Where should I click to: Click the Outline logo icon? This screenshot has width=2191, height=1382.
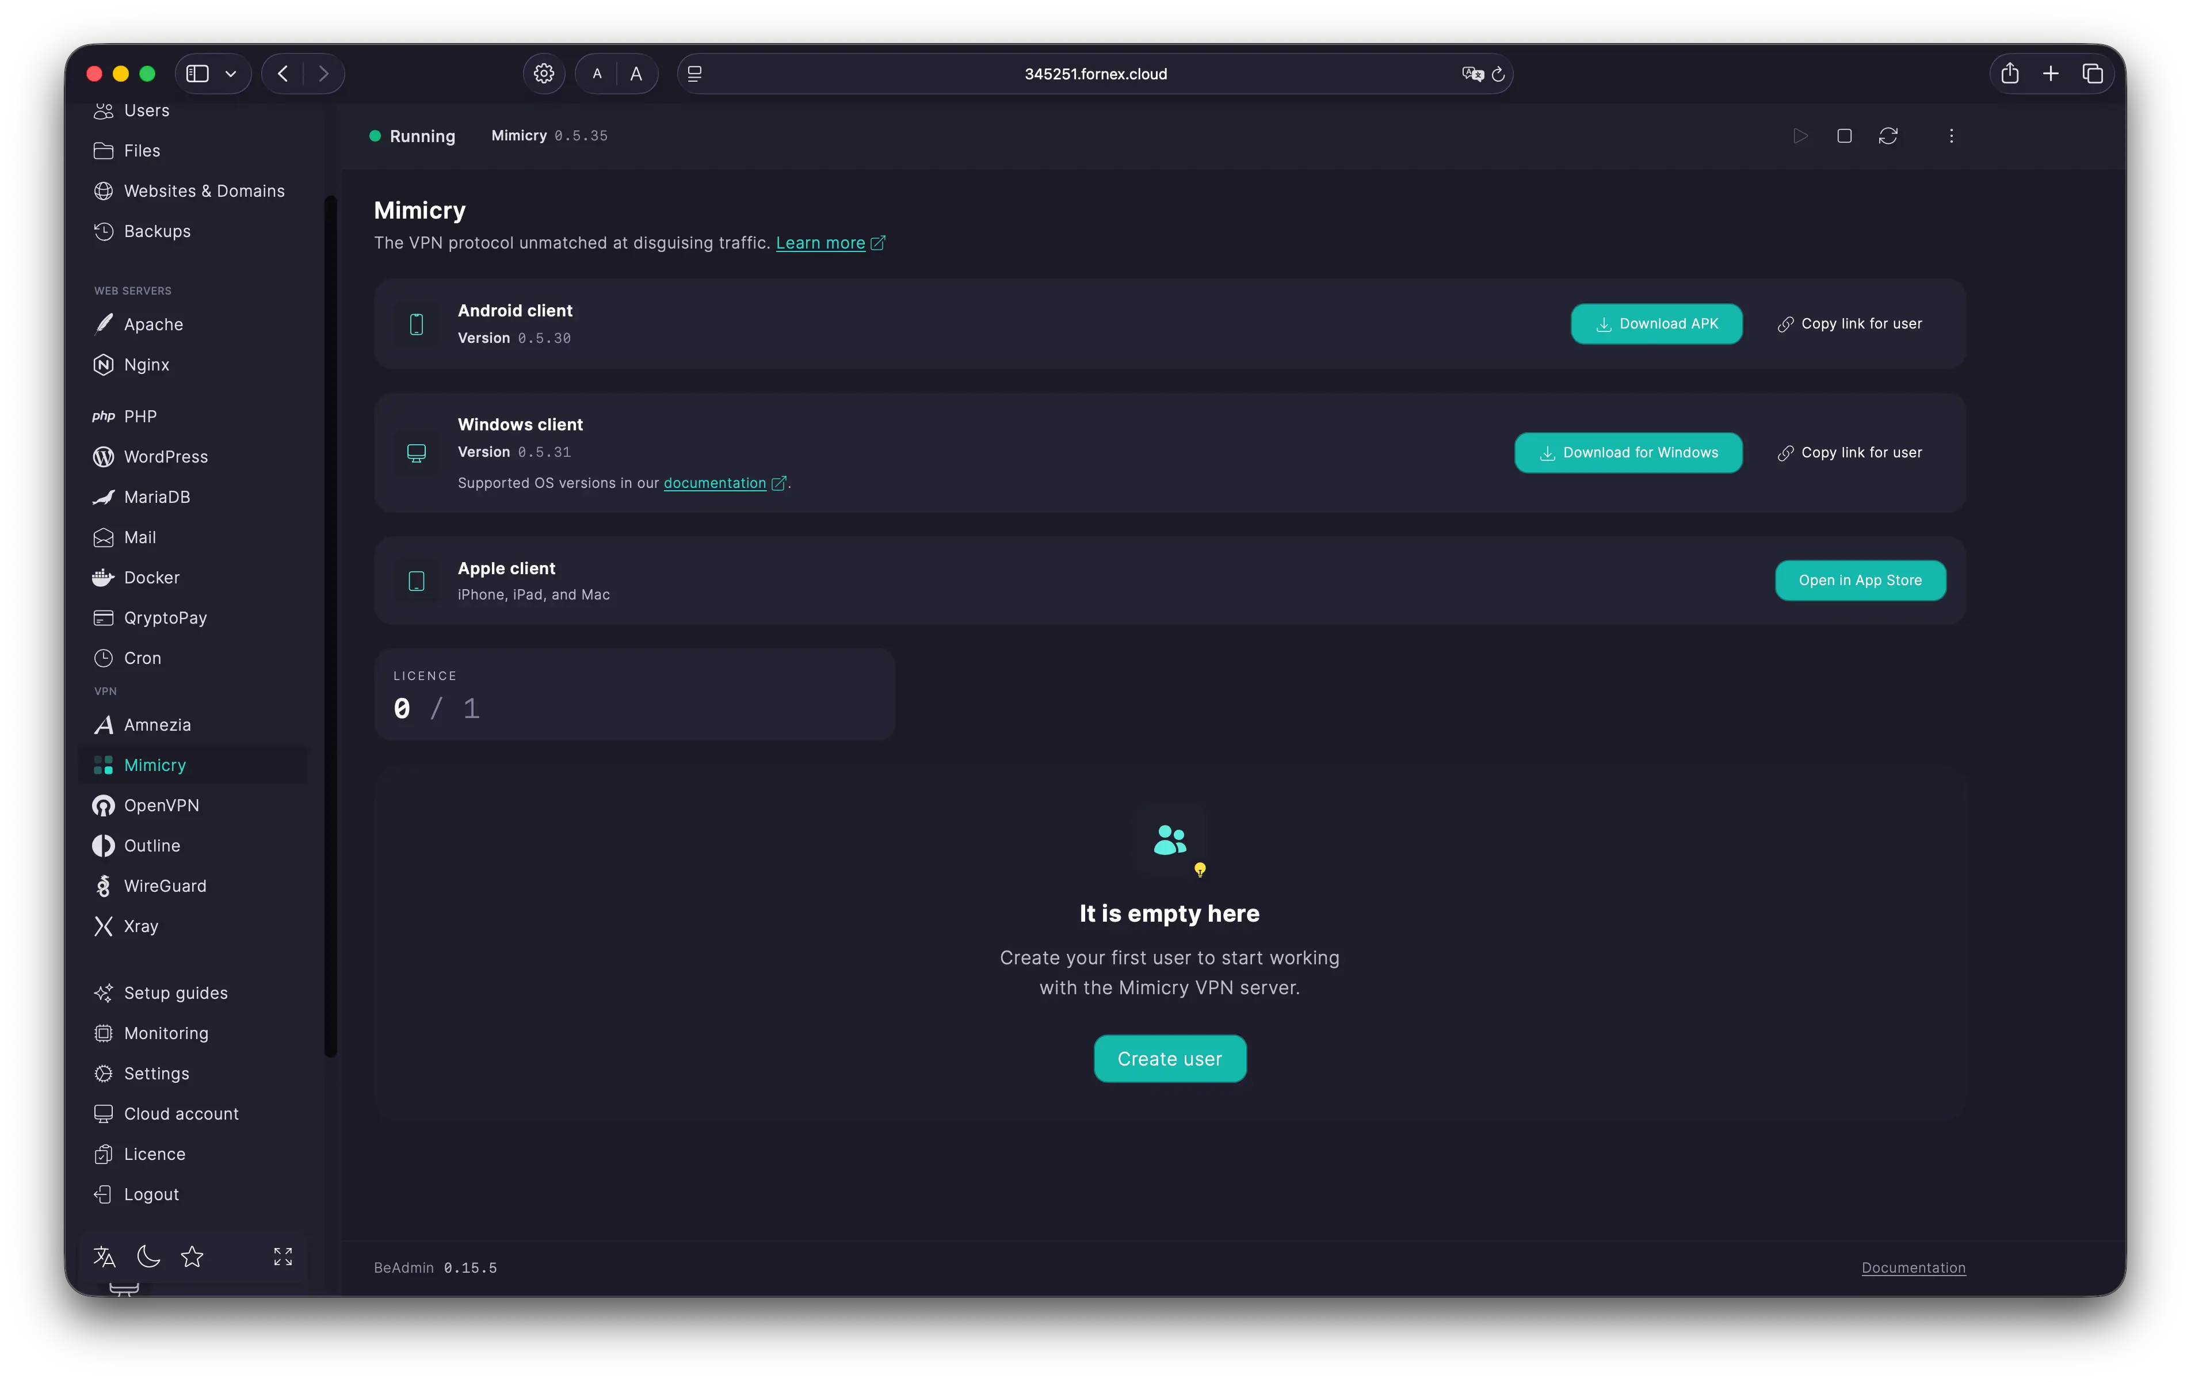103,845
